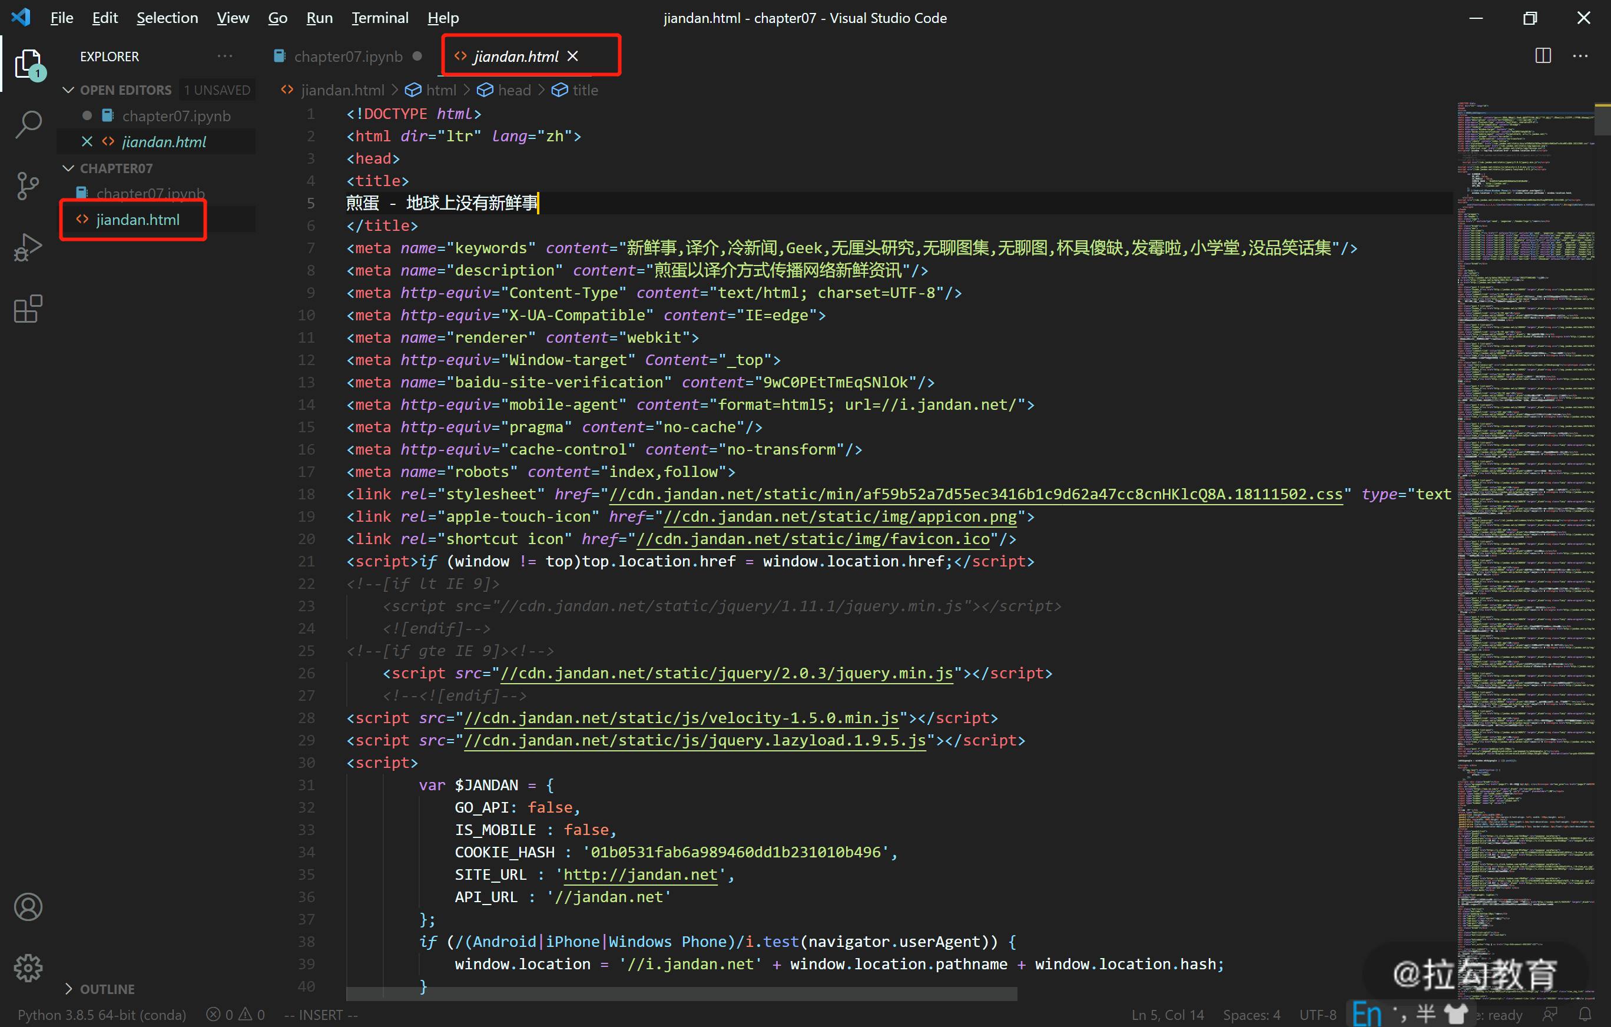
Task: Open the View menu
Action: 233,18
